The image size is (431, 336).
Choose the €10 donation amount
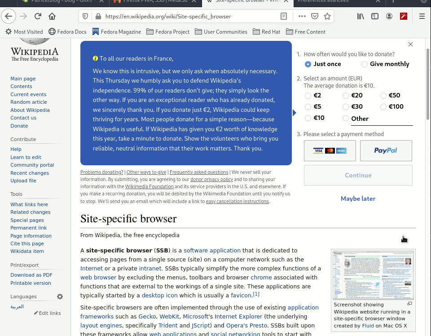pos(308,118)
